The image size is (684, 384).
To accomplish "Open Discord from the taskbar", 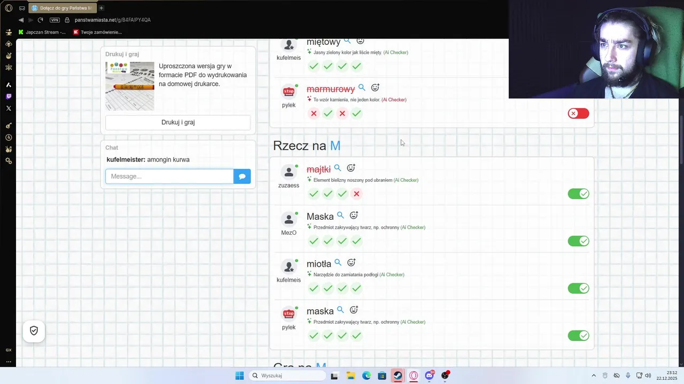I will (429, 375).
